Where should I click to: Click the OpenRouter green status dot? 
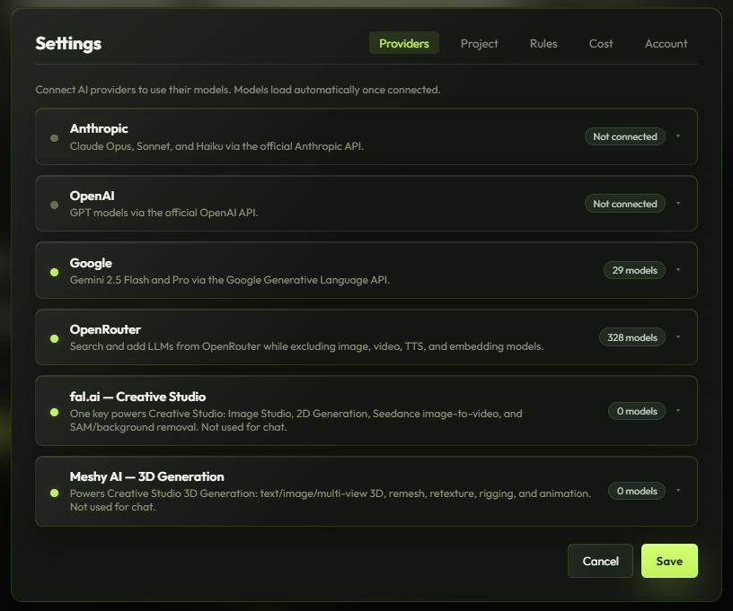tap(54, 338)
